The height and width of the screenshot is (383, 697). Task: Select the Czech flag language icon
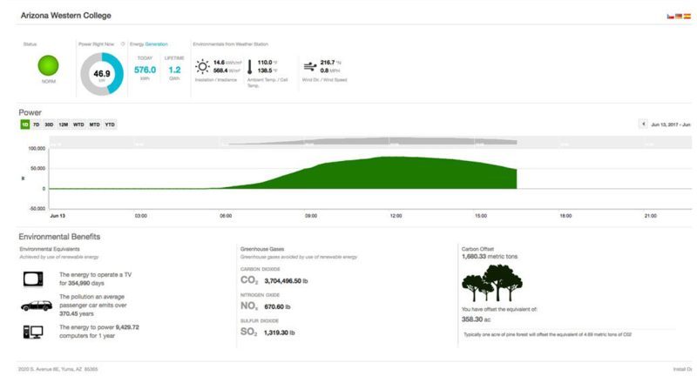(x=668, y=17)
